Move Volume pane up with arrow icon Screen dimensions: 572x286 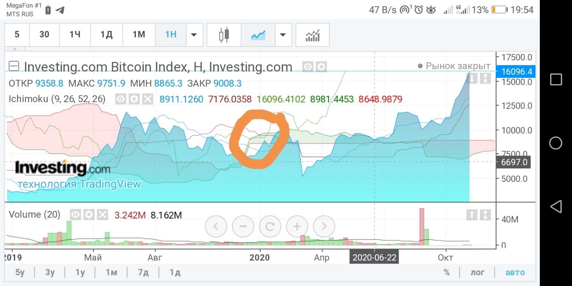tap(472, 215)
